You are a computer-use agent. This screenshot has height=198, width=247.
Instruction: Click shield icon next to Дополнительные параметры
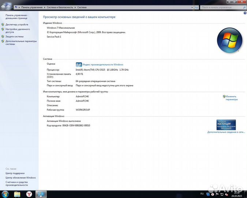pos(3,41)
